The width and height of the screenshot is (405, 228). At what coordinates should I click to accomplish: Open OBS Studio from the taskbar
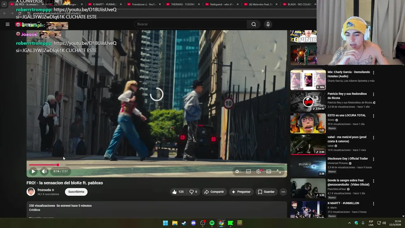pyautogui.click(x=202, y=223)
